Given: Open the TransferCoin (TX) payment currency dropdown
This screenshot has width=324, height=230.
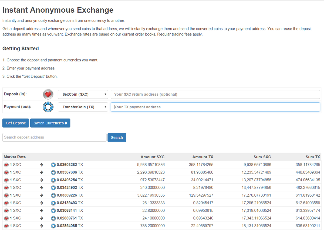Looking at the screenshot, I should (83, 107).
